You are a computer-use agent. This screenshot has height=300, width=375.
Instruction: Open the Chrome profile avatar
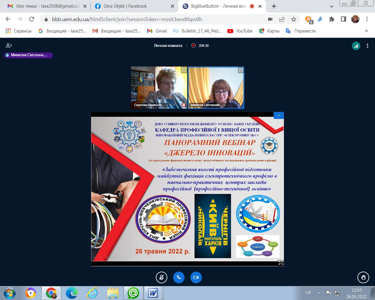pos(355,19)
